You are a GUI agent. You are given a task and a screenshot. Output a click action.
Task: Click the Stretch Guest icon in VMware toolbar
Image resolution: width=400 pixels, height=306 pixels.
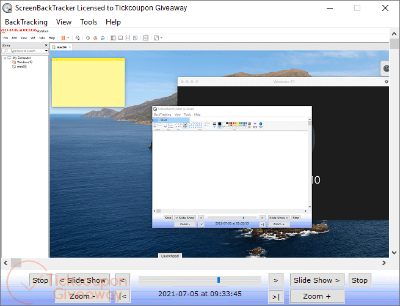click(156, 38)
